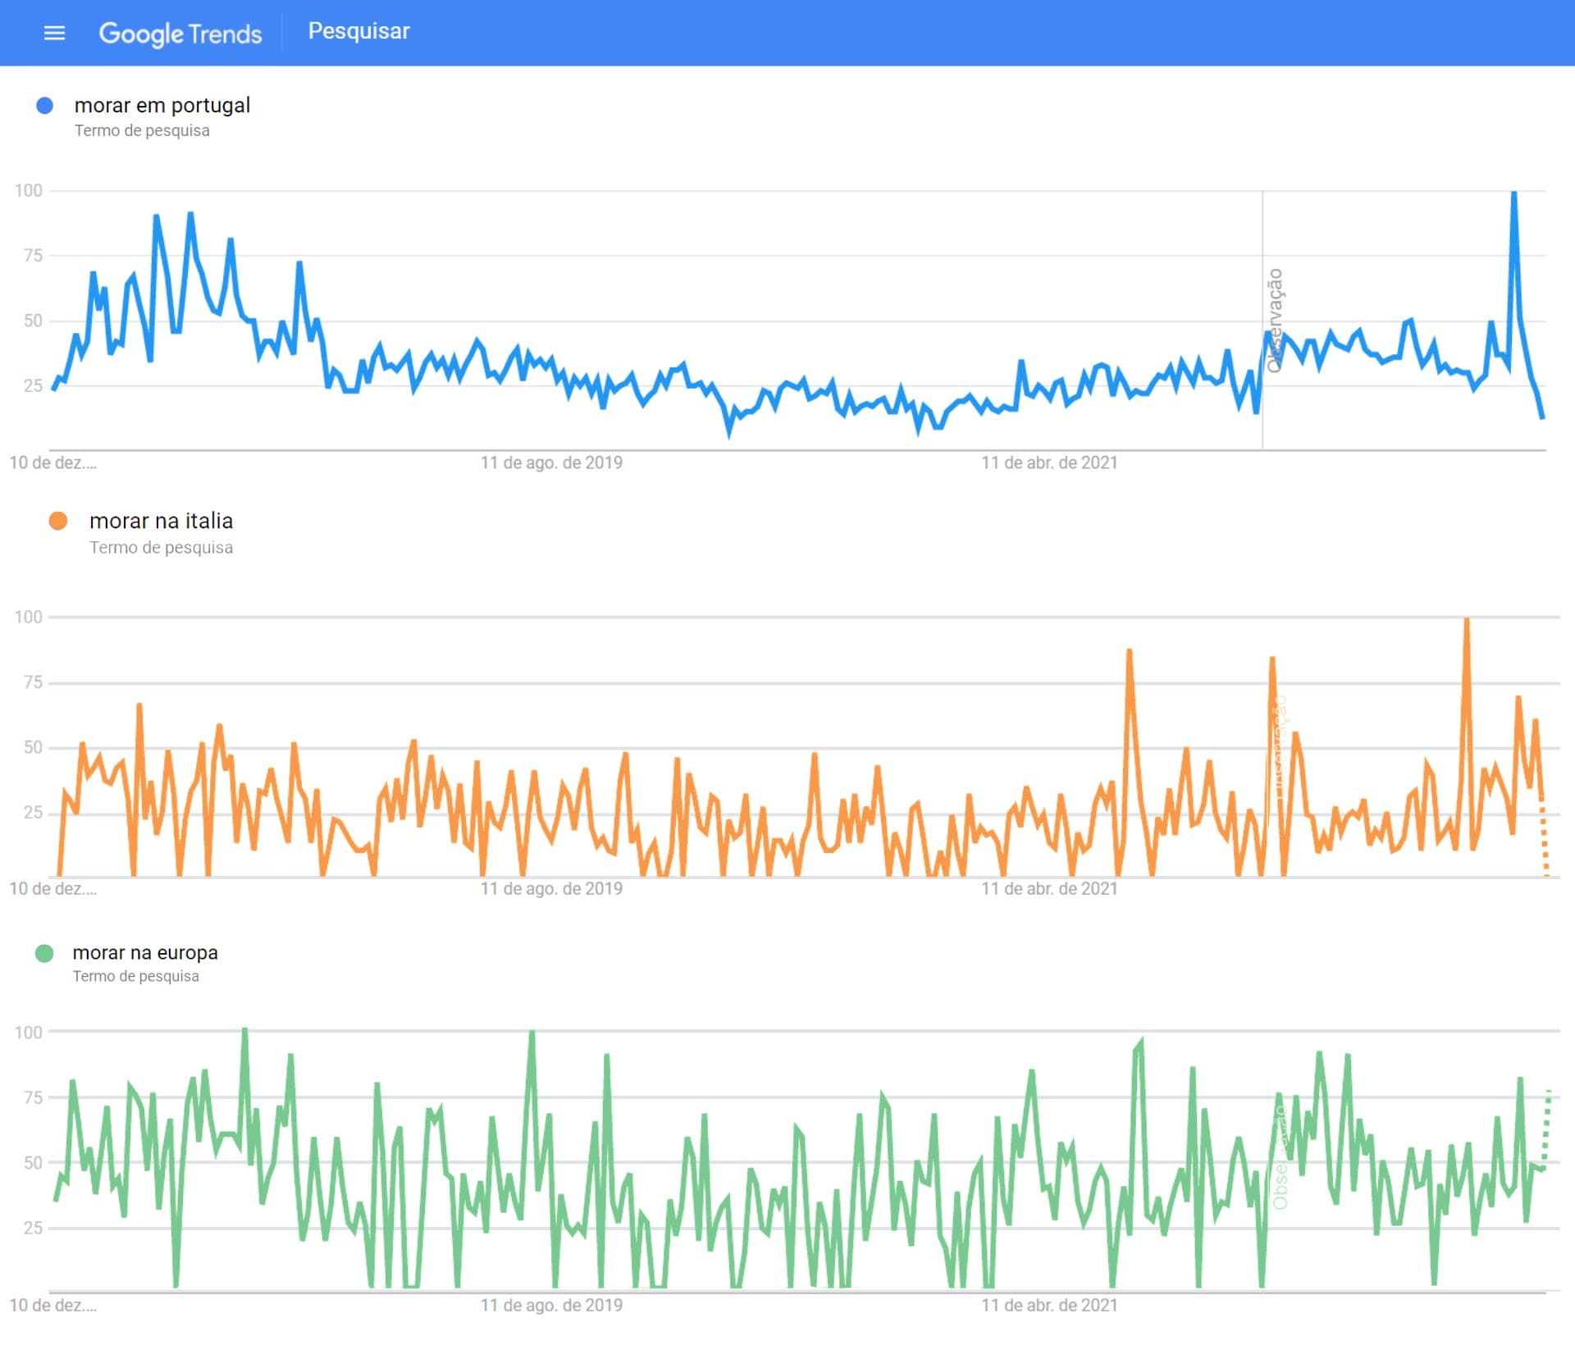Image resolution: width=1575 pixels, height=1345 pixels.
Task: Click '10 de dez....' label under europa chart
Action: 52,1305
